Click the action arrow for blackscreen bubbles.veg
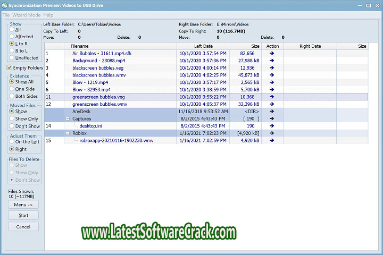This screenshot has height=255, width=383. tap(272, 68)
